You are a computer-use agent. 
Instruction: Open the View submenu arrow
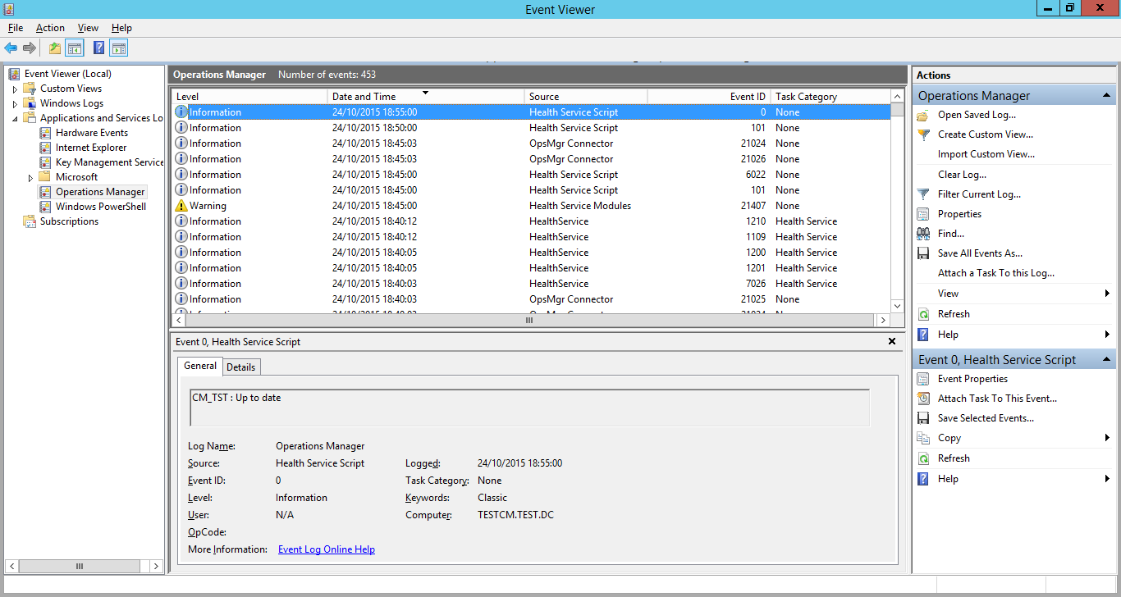pos(1107,294)
